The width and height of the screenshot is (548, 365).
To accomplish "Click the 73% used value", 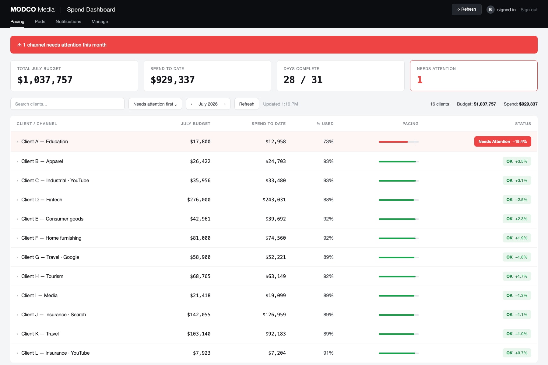I will click(328, 142).
